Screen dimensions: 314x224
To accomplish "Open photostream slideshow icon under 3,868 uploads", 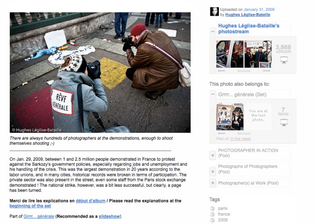I will pos(284,60).
